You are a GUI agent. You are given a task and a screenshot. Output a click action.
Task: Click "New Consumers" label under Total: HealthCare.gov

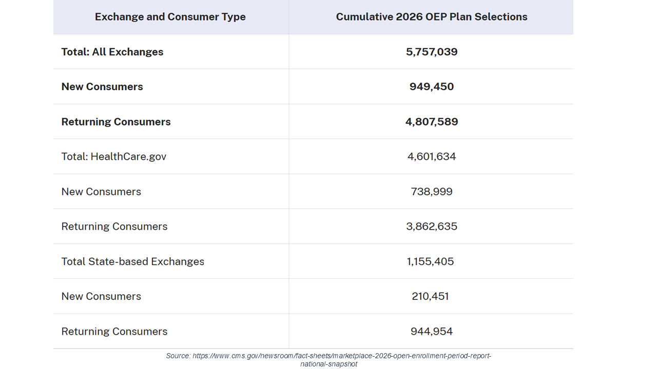101,192
